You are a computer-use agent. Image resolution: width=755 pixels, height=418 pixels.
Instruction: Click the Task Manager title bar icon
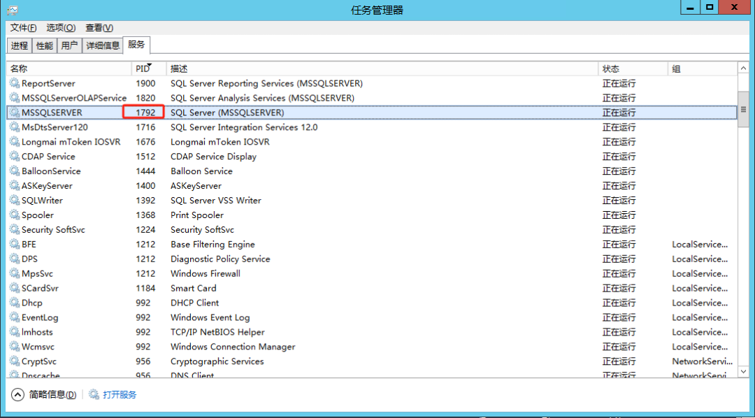13,10
